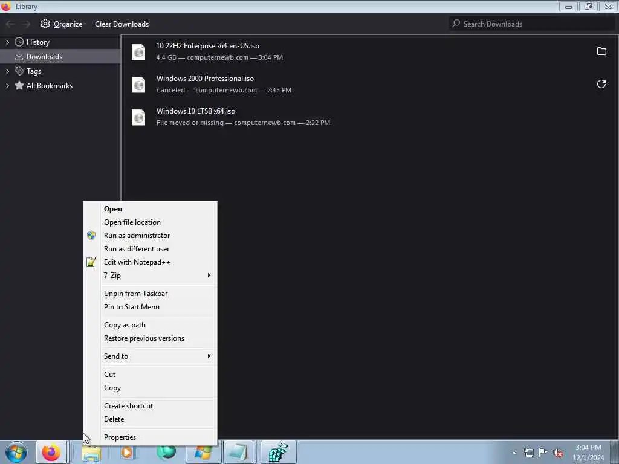Image resolution: width=619 pixels, height=464 pixels.
Task: Retry Windows 2000 Professional.iso download
Action: click(x=601, y=83)
